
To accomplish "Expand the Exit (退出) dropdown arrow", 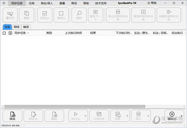I will pyautogui.click(x=182, y=116).
